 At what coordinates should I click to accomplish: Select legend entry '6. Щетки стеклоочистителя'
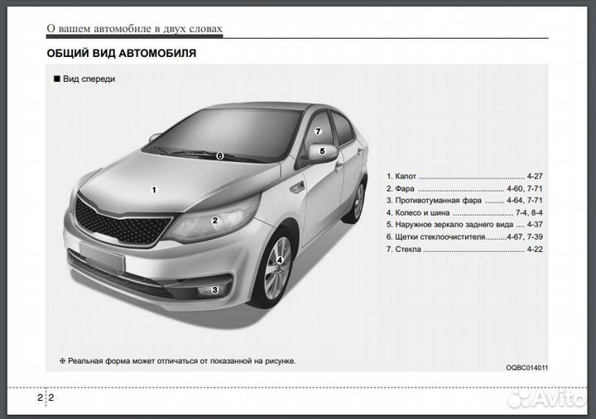436,237
